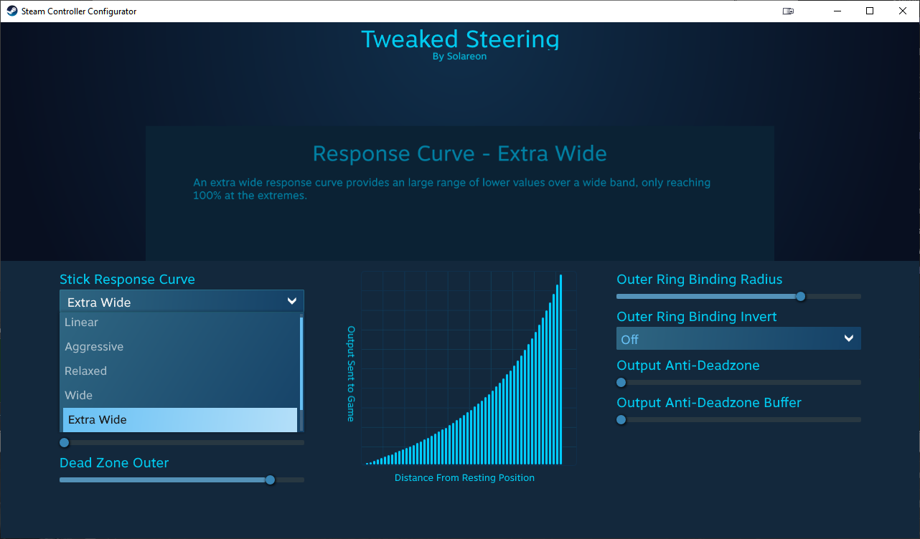The image size is (920, 539).
Task: Minimize the Steam Controller Configurator window
Action: pyautogui.click(x=837, y=11)
